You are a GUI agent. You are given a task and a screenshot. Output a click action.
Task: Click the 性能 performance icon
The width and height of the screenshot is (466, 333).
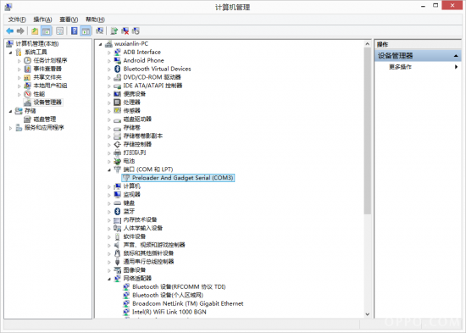coord(27,94)
